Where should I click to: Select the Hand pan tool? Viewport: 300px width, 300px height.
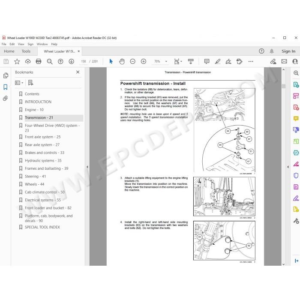tap(122, 61)
